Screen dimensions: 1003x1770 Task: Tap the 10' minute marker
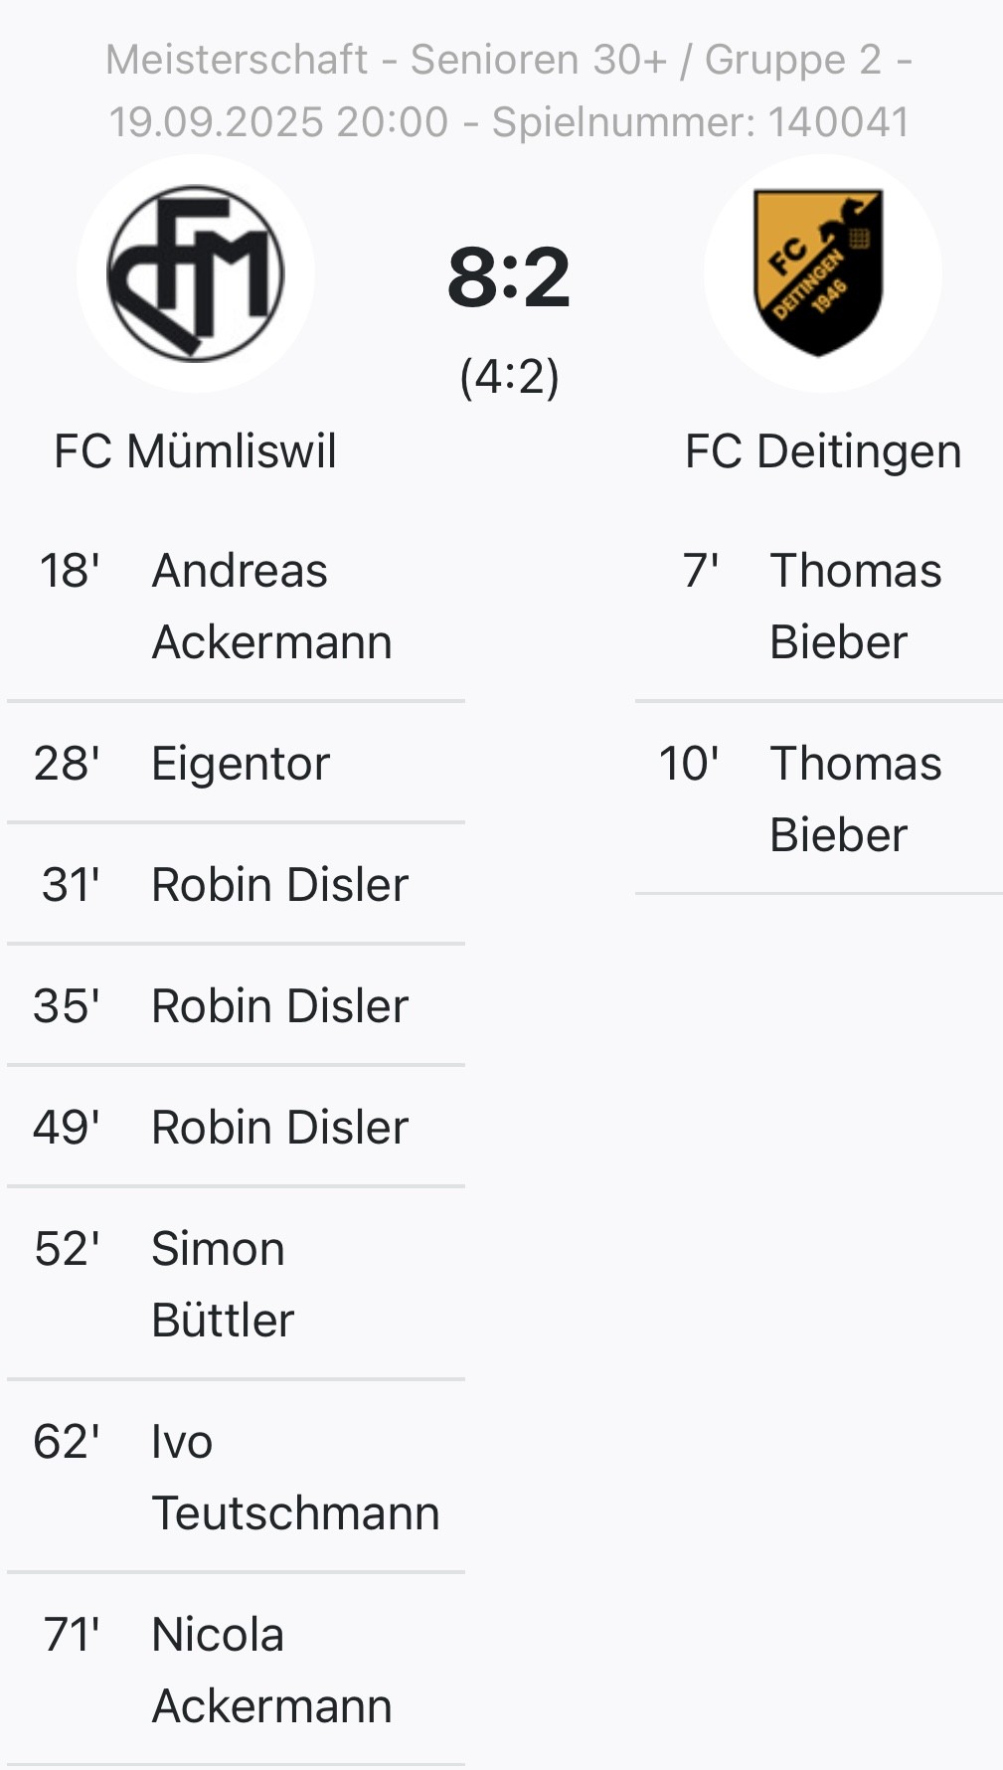(x=689, y=764)
